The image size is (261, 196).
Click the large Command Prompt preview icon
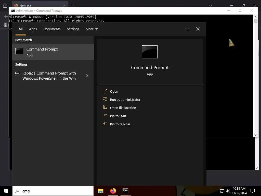click(150, 52)
